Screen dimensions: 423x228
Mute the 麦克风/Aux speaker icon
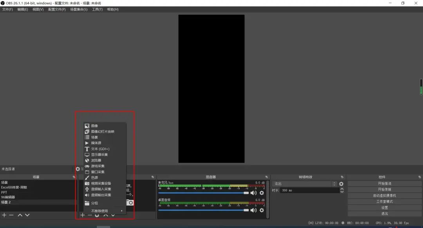coord(253,193)
